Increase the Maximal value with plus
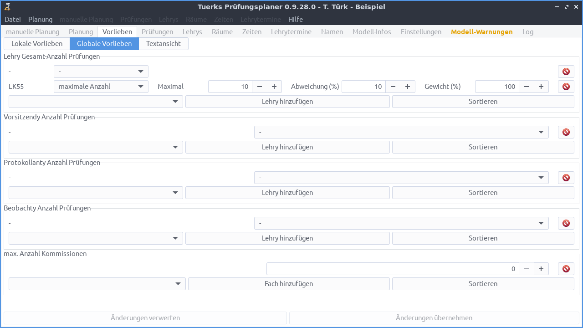The height and width of the screenshot is (328, 583). [274, 87]
